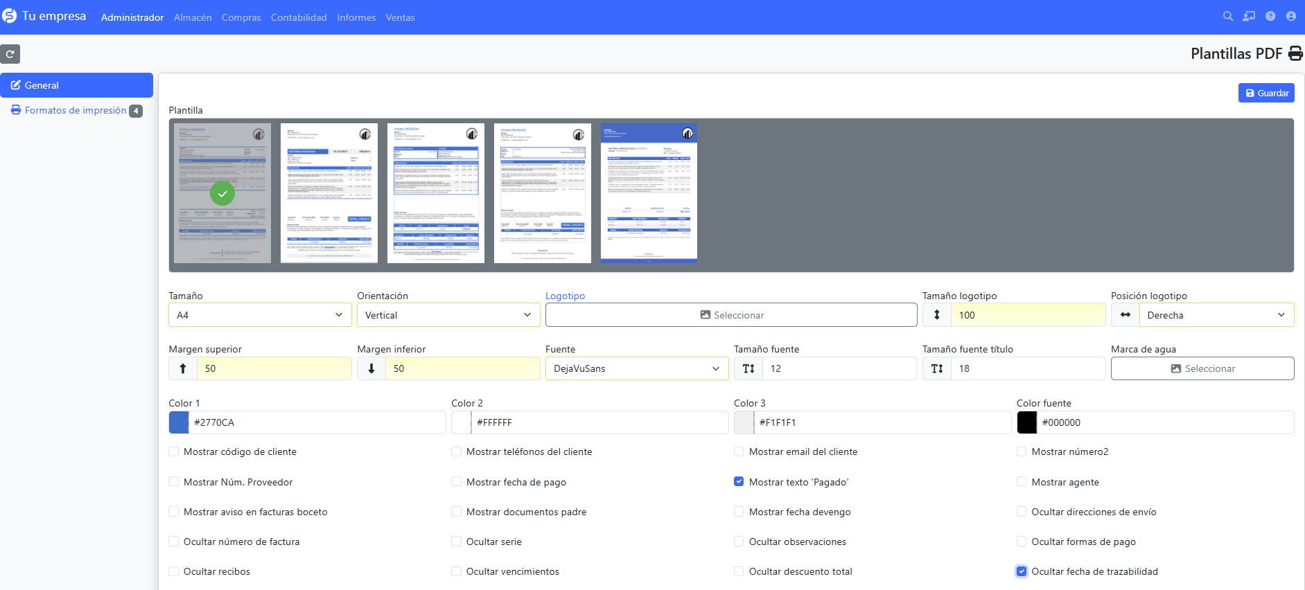The image size is (1305, 590).
Task: Open Informes menu
Action: (x=356, y=17)
